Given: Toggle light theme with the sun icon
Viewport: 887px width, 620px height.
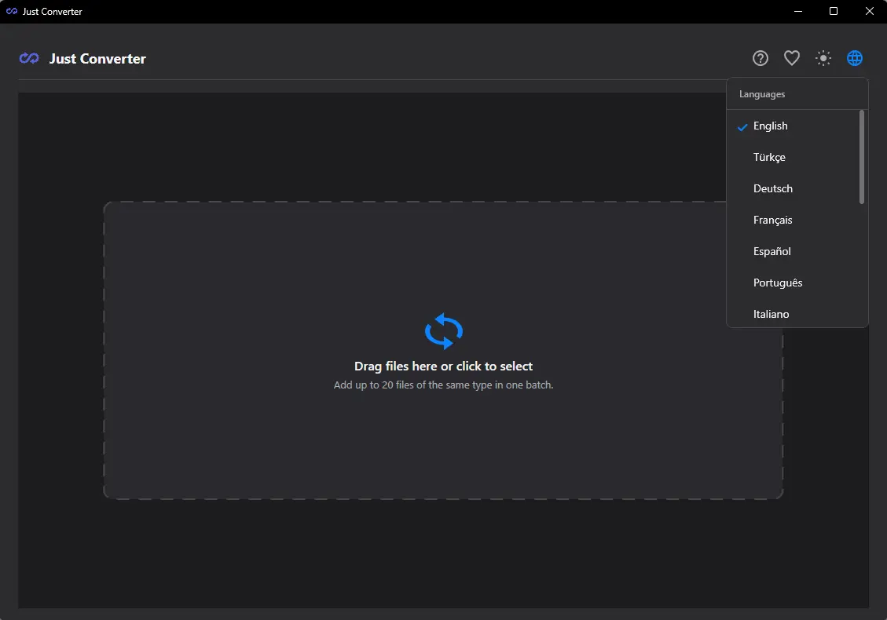Looking at the screenshot, I should pos(823,57).
